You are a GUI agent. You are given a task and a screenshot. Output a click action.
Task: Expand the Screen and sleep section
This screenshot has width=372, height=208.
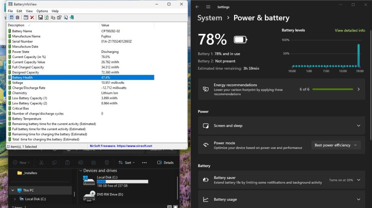tap(281, 126)
